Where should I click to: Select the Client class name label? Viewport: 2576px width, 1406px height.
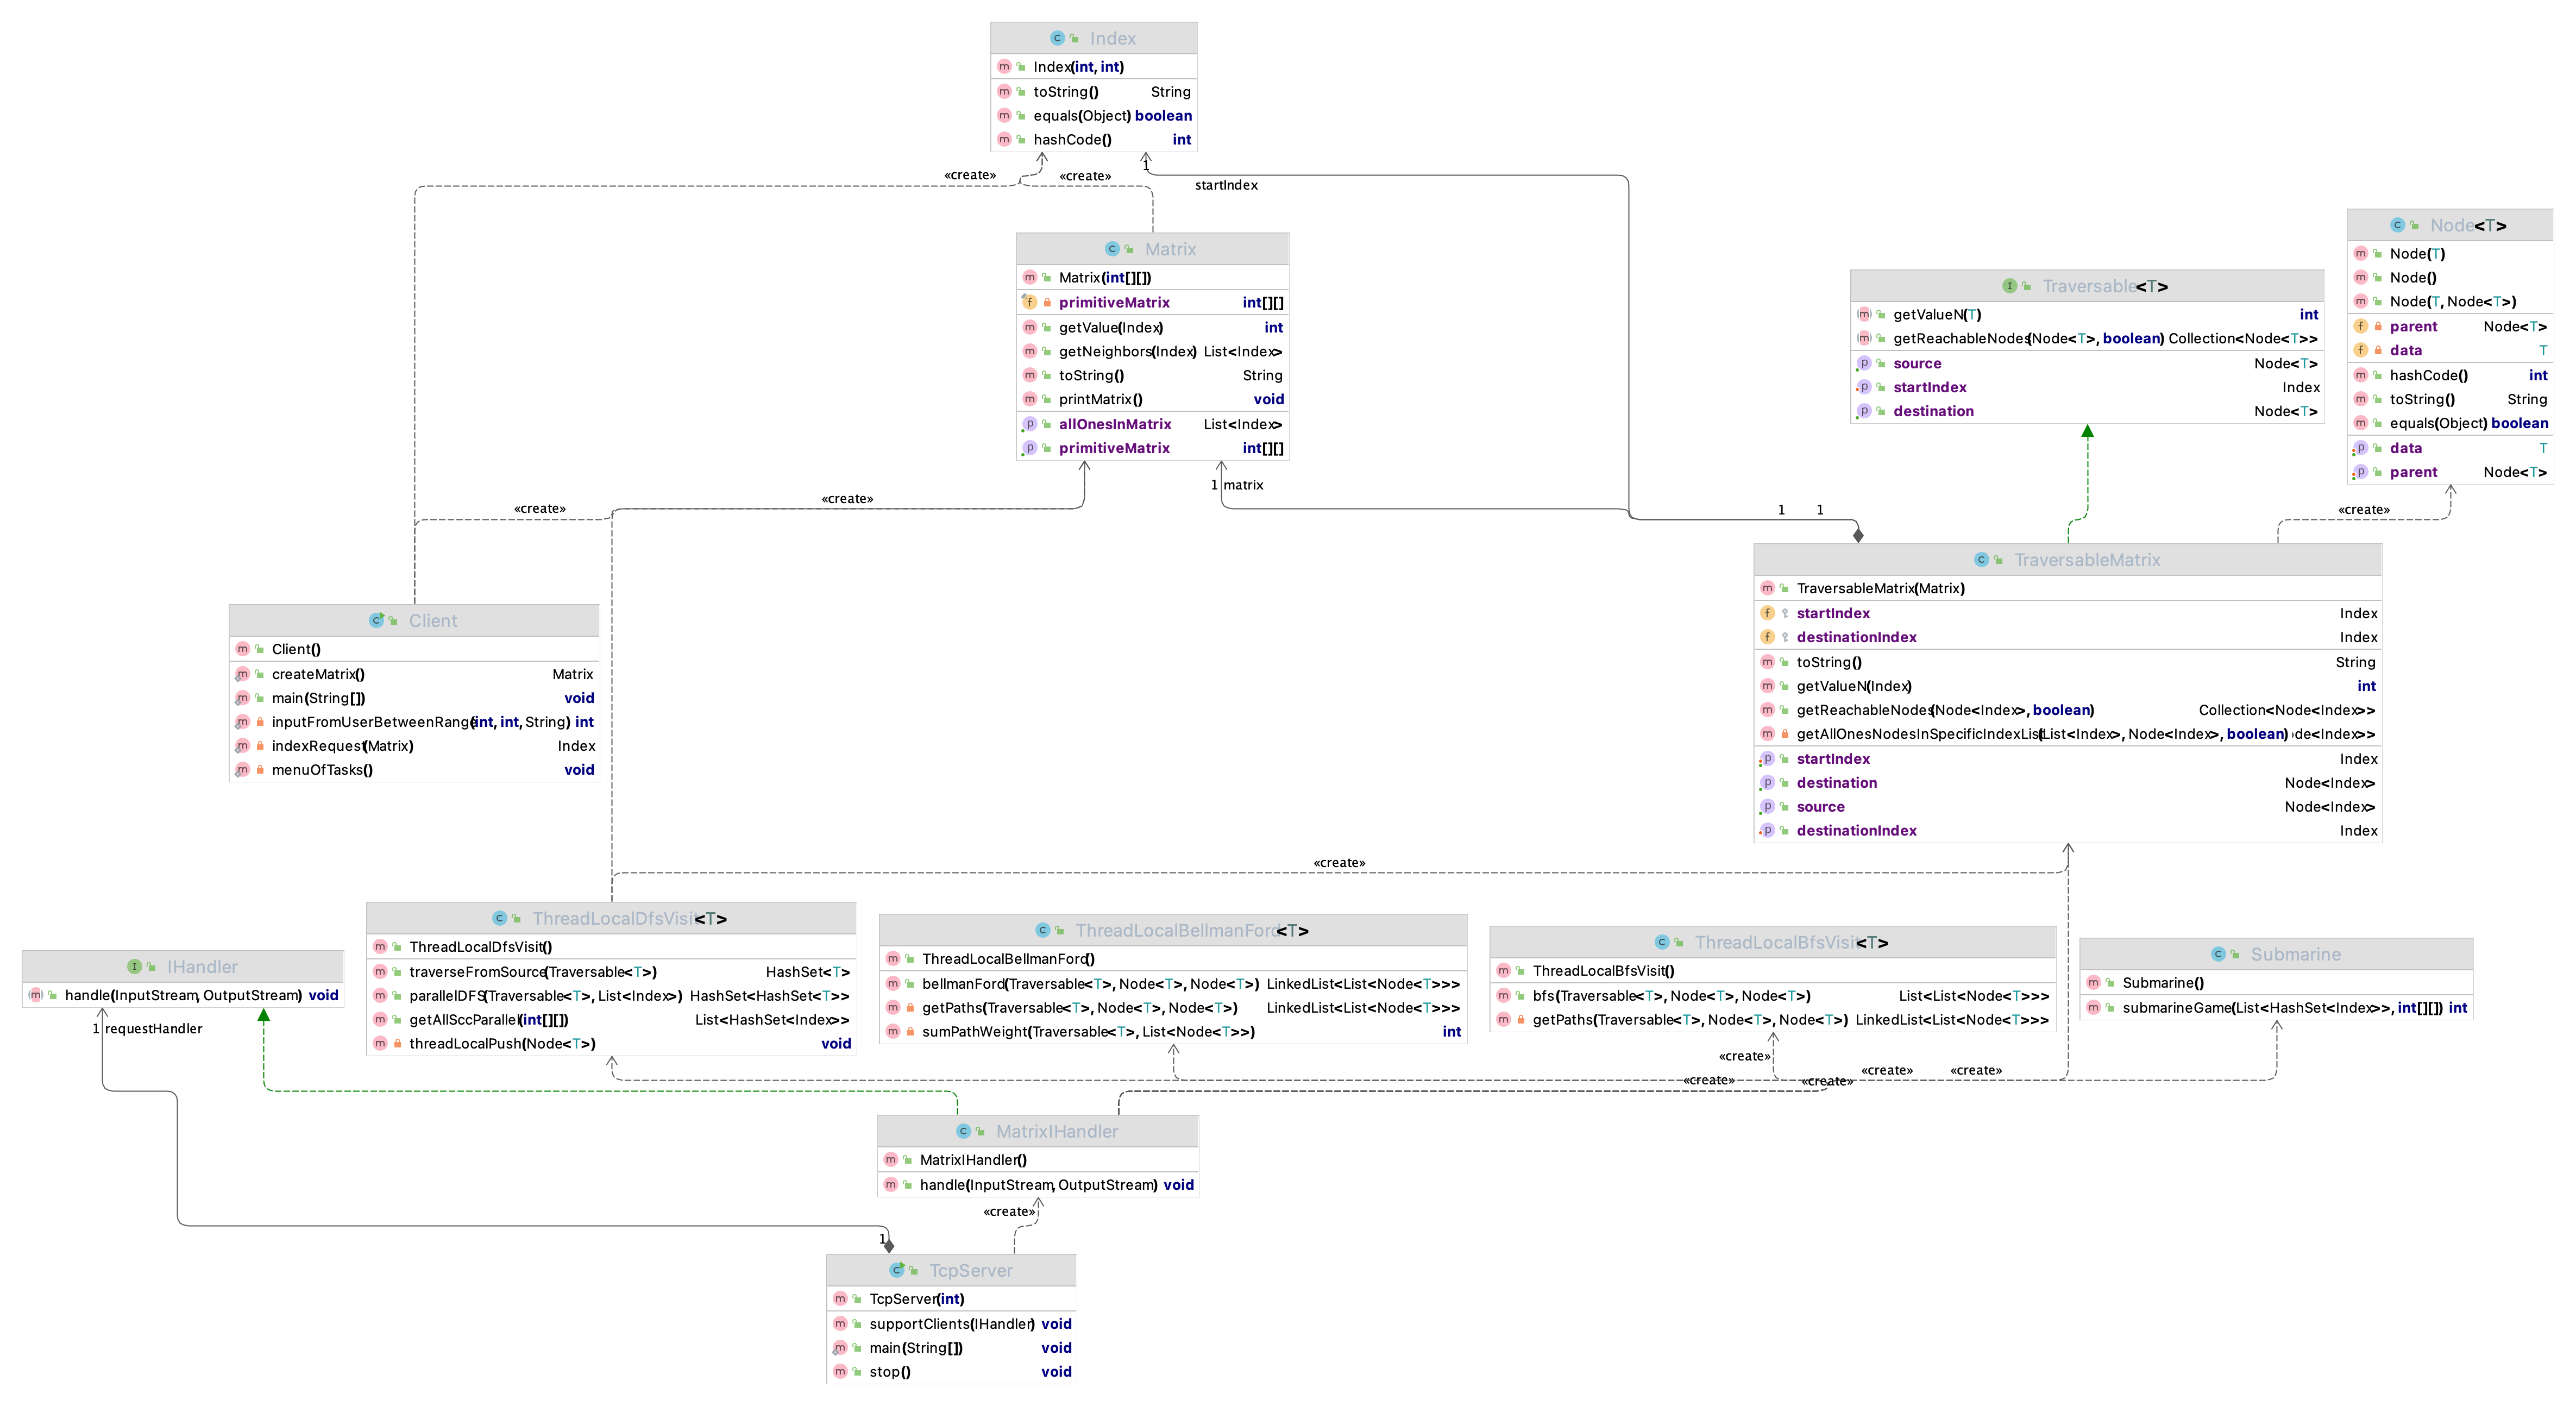[433, 620]
